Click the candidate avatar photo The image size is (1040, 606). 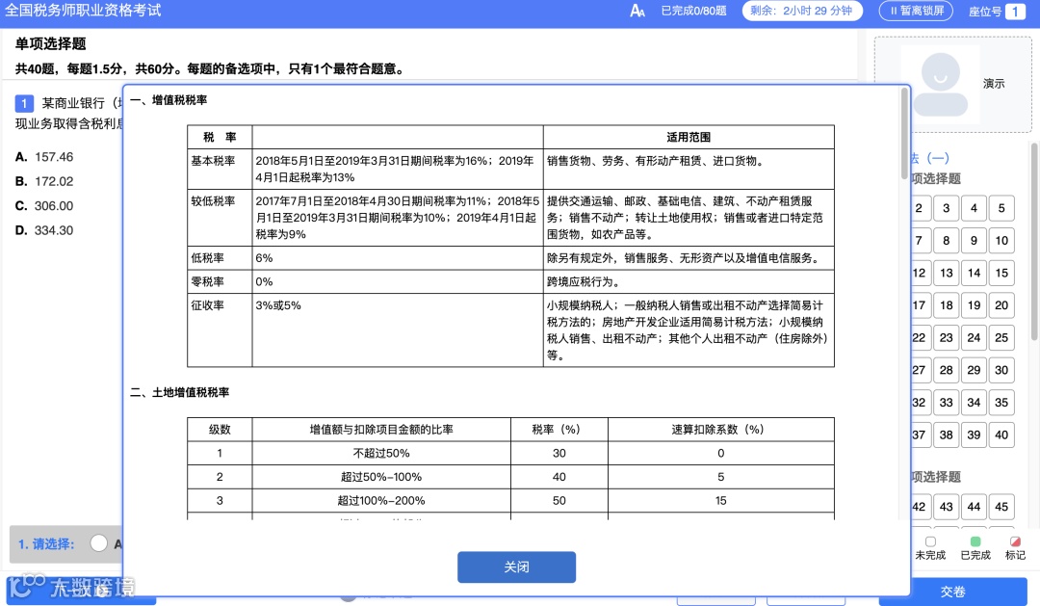[941, 84]
